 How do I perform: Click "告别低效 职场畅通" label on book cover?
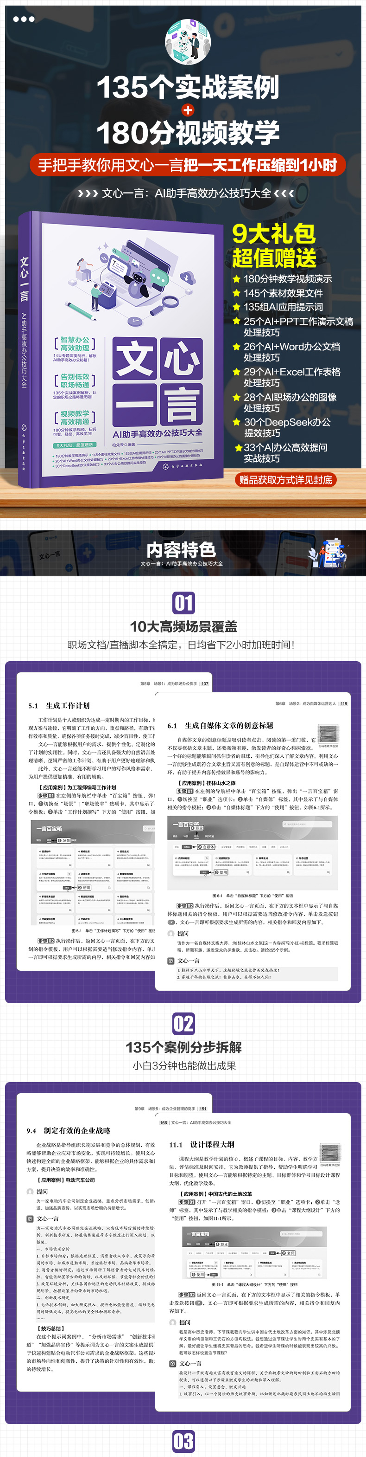pos(75,380)
